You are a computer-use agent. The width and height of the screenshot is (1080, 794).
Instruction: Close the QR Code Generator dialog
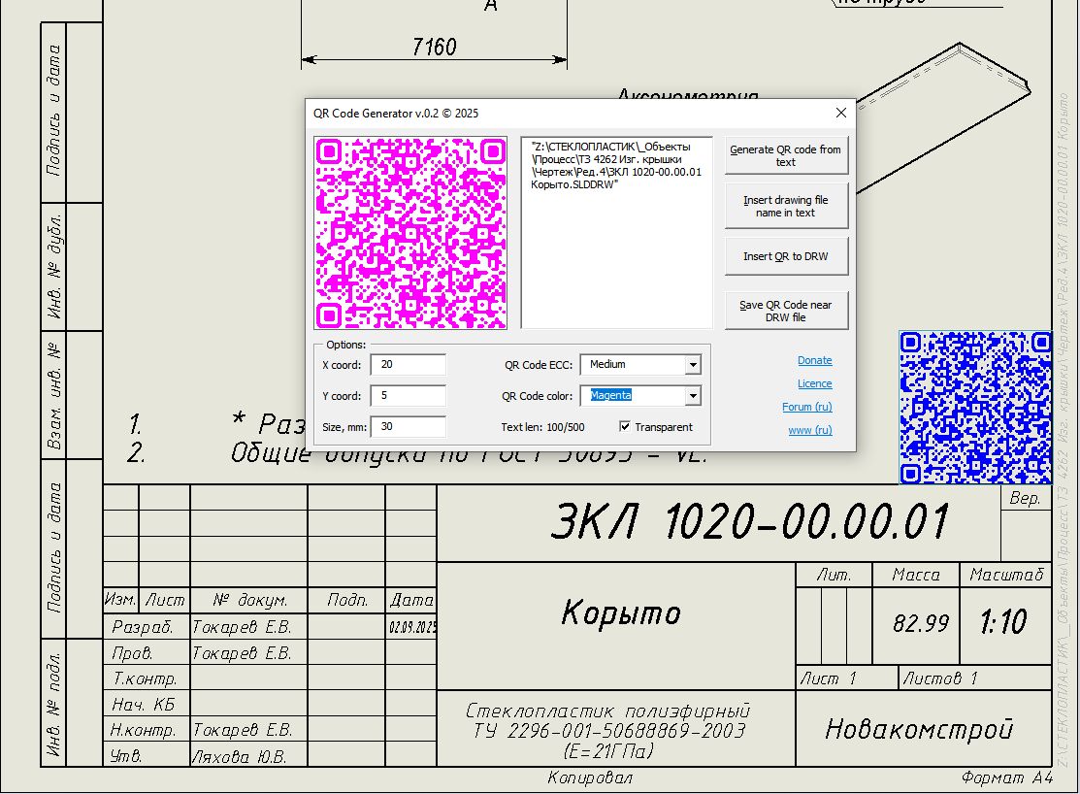(841, 114)
